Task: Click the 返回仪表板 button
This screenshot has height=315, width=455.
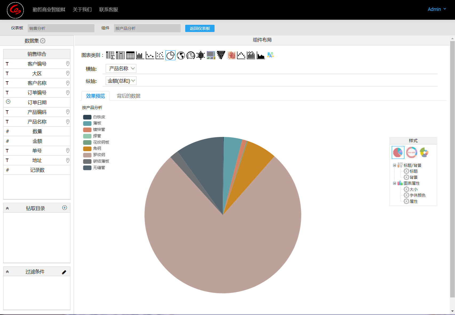Action: [200, 28]
